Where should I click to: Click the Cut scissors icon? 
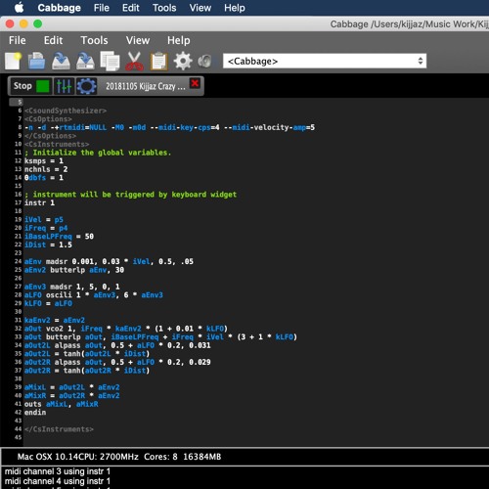pyautogui.click(x=134, y=61)
